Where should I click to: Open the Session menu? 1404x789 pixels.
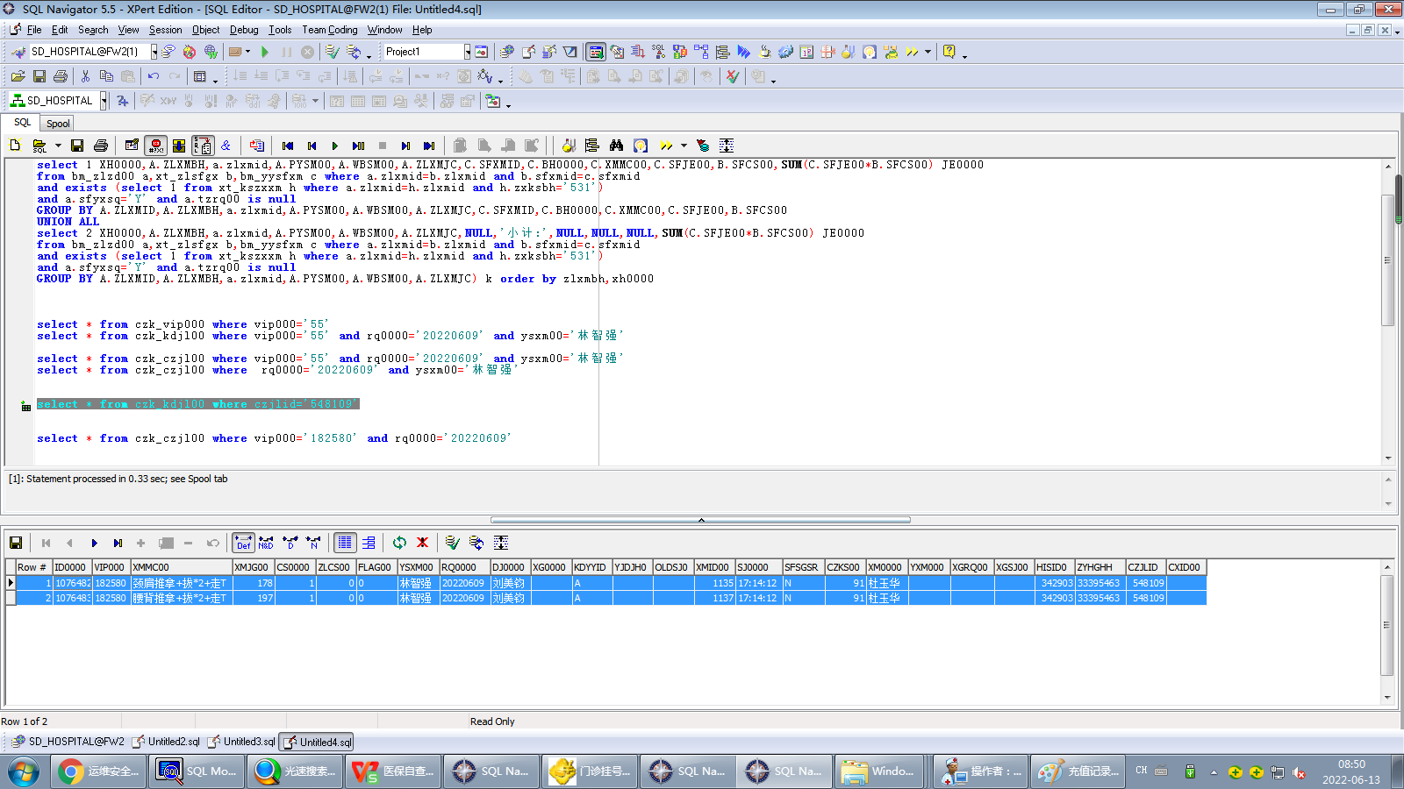165,30
